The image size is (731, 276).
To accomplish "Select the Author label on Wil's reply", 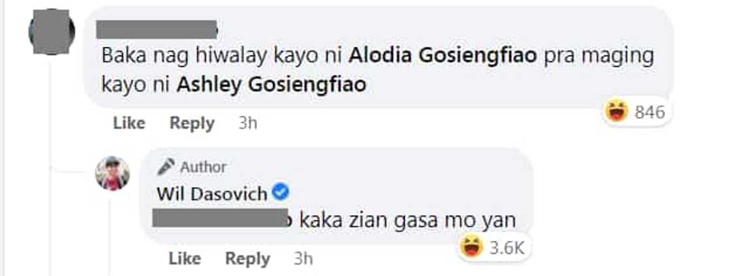I will (203, 167).
